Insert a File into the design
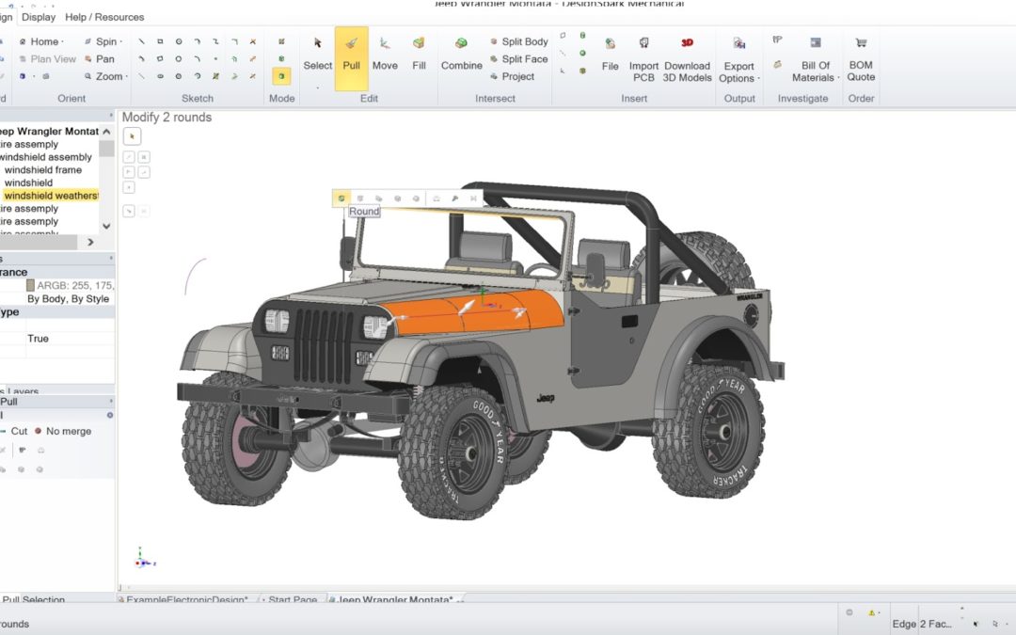 [610, 53]
